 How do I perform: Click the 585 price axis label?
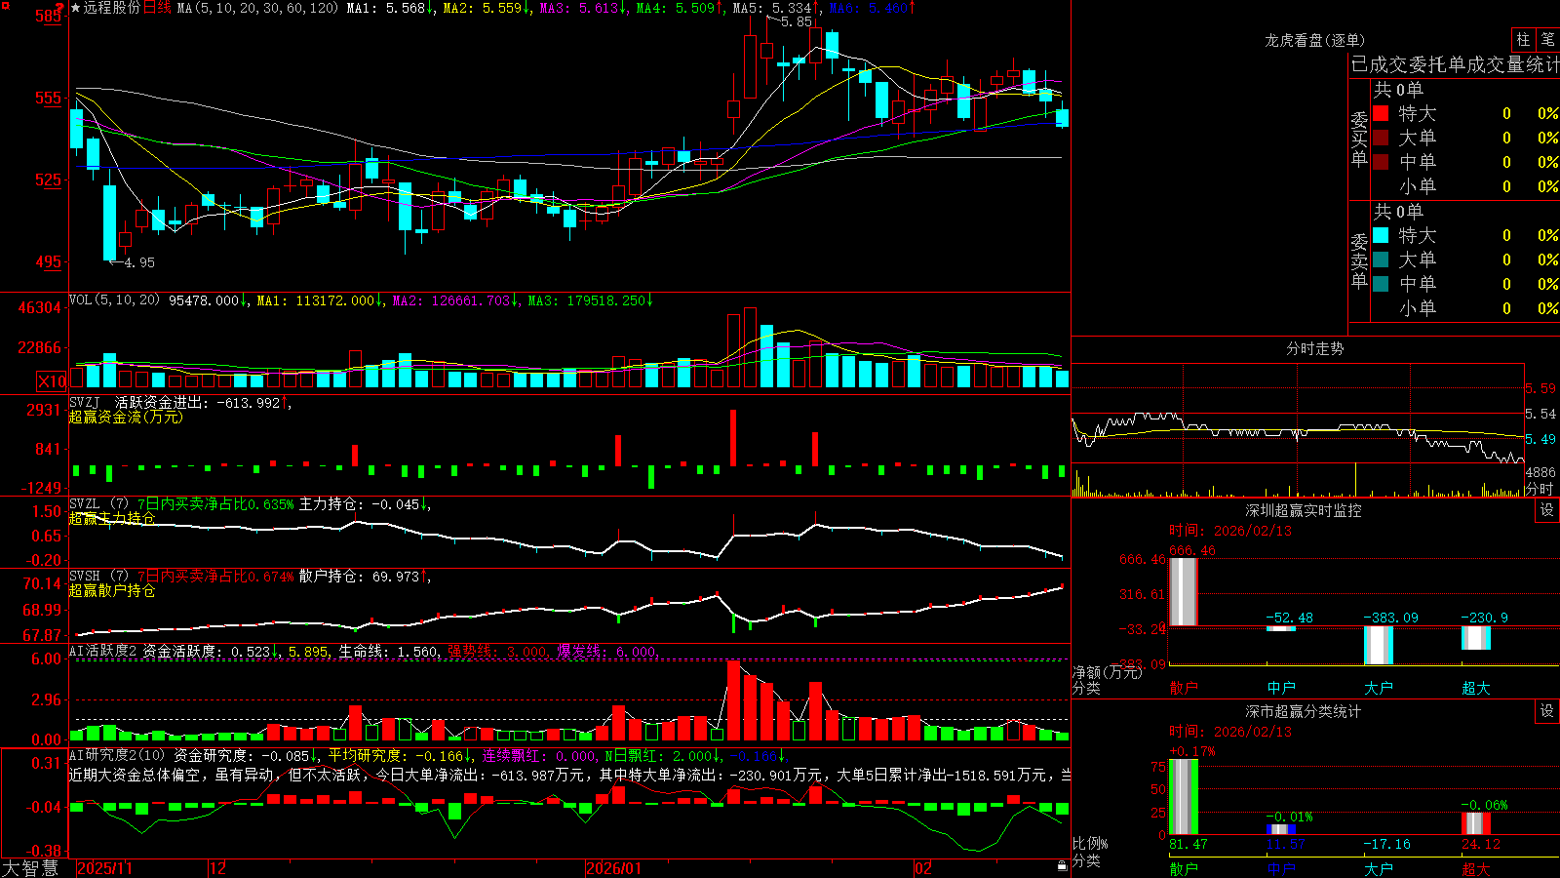coord(48,16)
